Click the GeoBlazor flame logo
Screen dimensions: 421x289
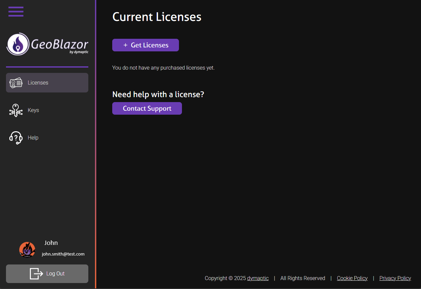(x=18, y=44)
